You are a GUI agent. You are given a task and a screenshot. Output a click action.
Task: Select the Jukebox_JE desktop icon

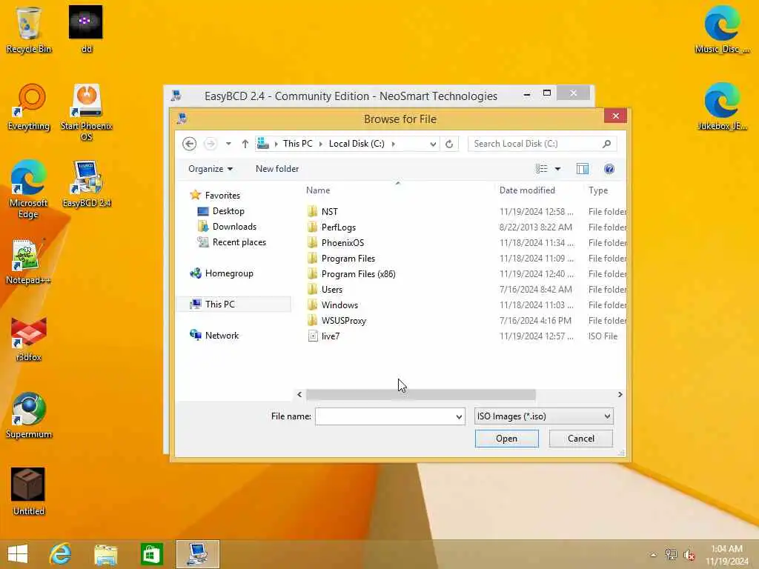coord(722,107)
